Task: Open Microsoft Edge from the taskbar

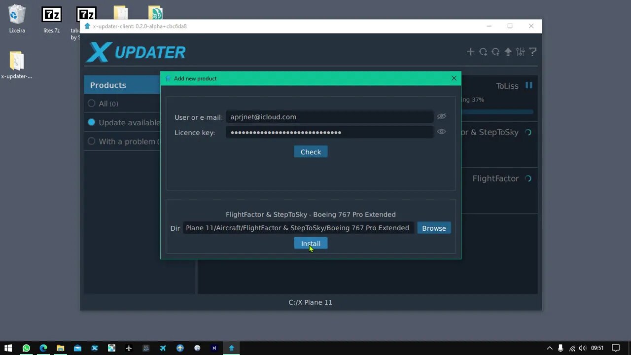Action: (x=43, y=348)
